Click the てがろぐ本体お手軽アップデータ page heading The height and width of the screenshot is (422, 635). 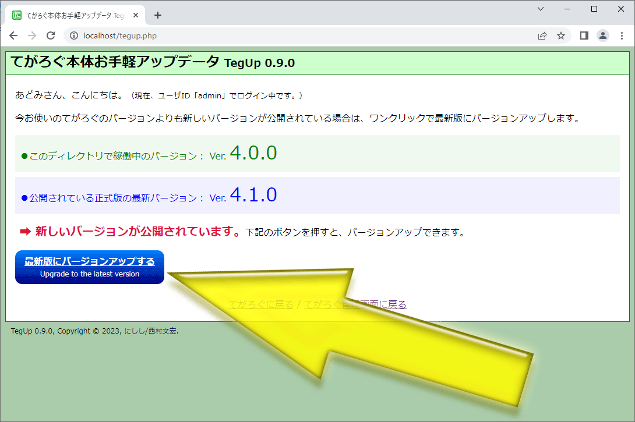[115, 62]
